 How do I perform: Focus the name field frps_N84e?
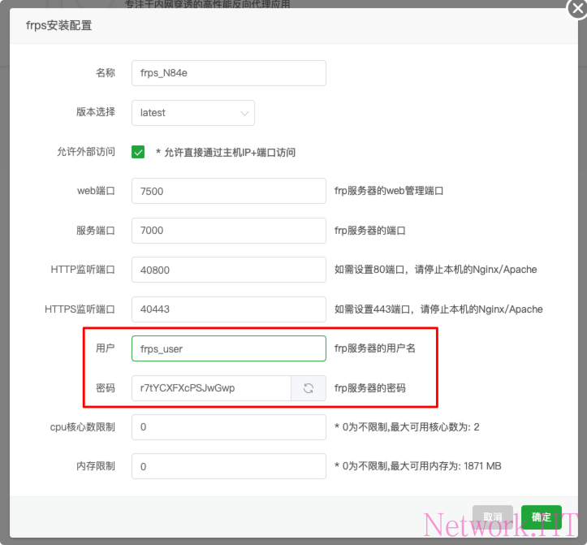pyautogui.click(x=228, y=73)
